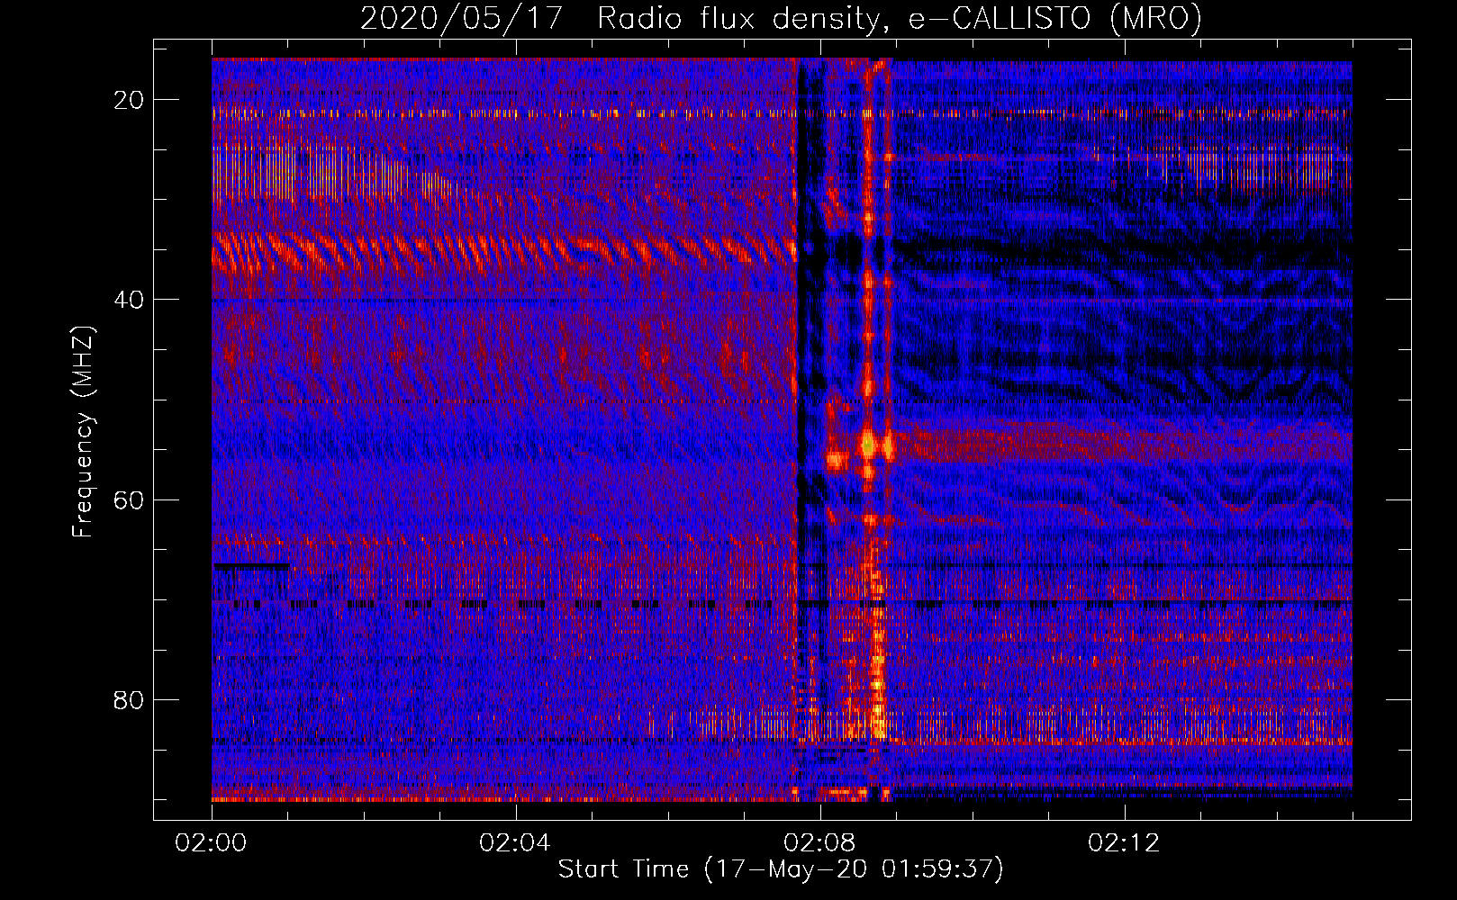1457x900 pixels.
Task: Click the bright burst near 55 MHz at 02:08
Action: click(867, 445)
